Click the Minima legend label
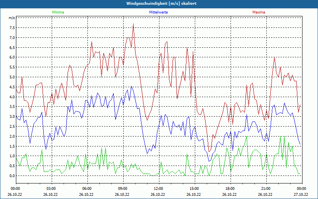This screenshot has width=318, height=199. 58,12
